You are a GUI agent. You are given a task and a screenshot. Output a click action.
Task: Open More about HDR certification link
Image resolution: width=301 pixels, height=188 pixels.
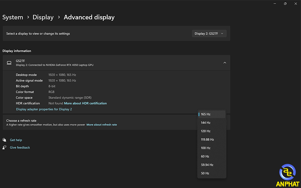pos(85,103)
